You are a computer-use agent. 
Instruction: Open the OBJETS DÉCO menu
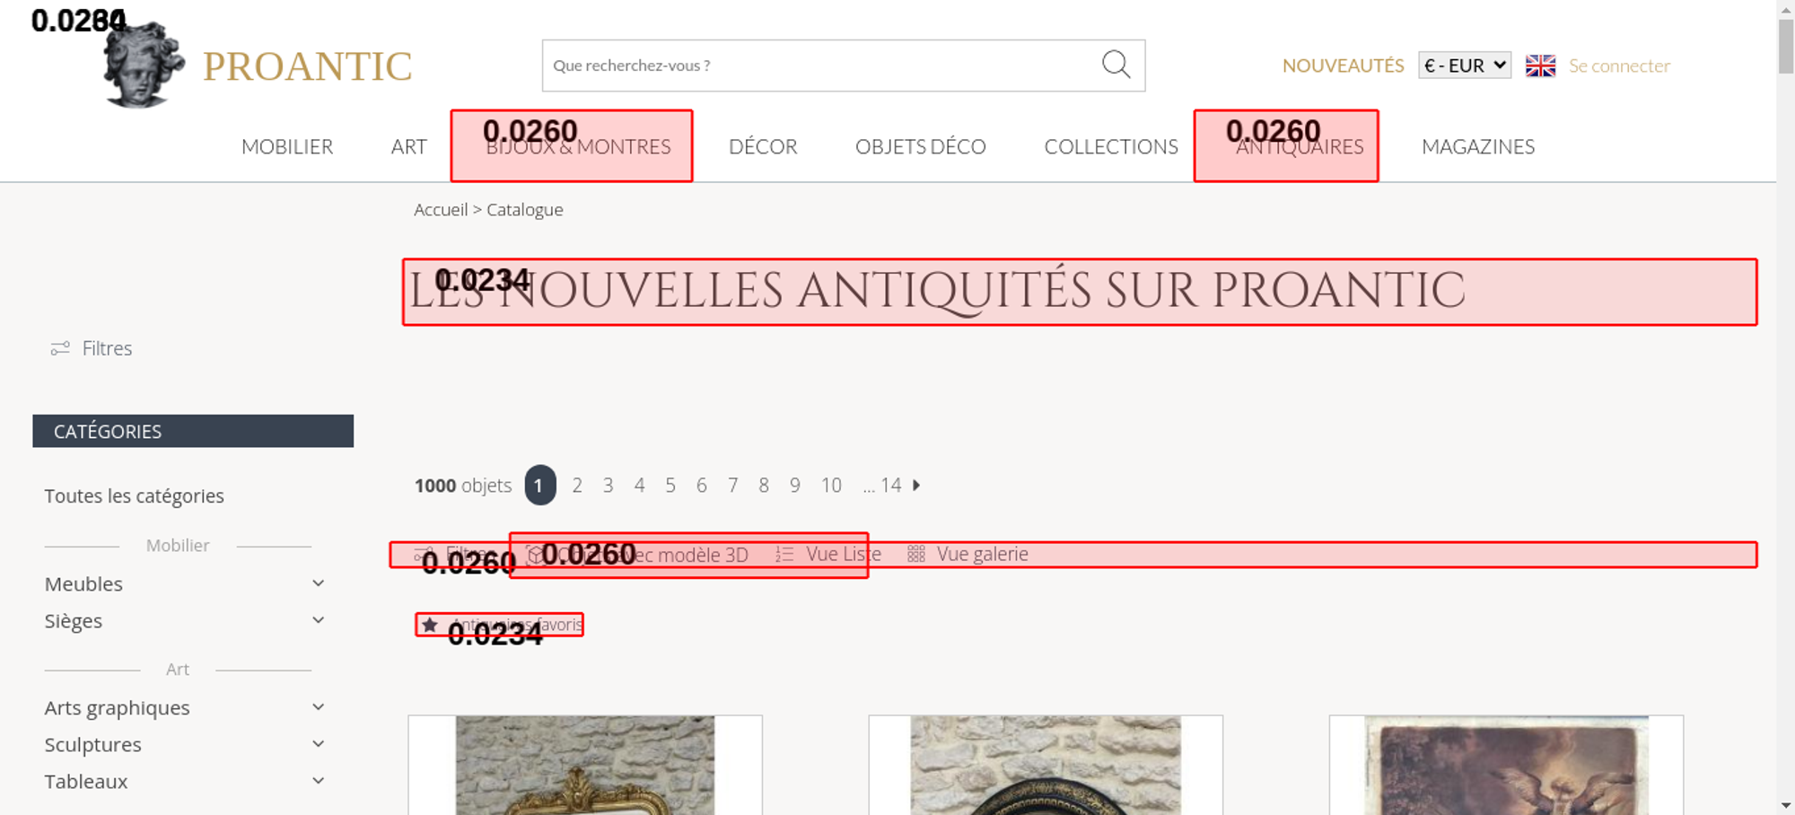click(920, 146)
